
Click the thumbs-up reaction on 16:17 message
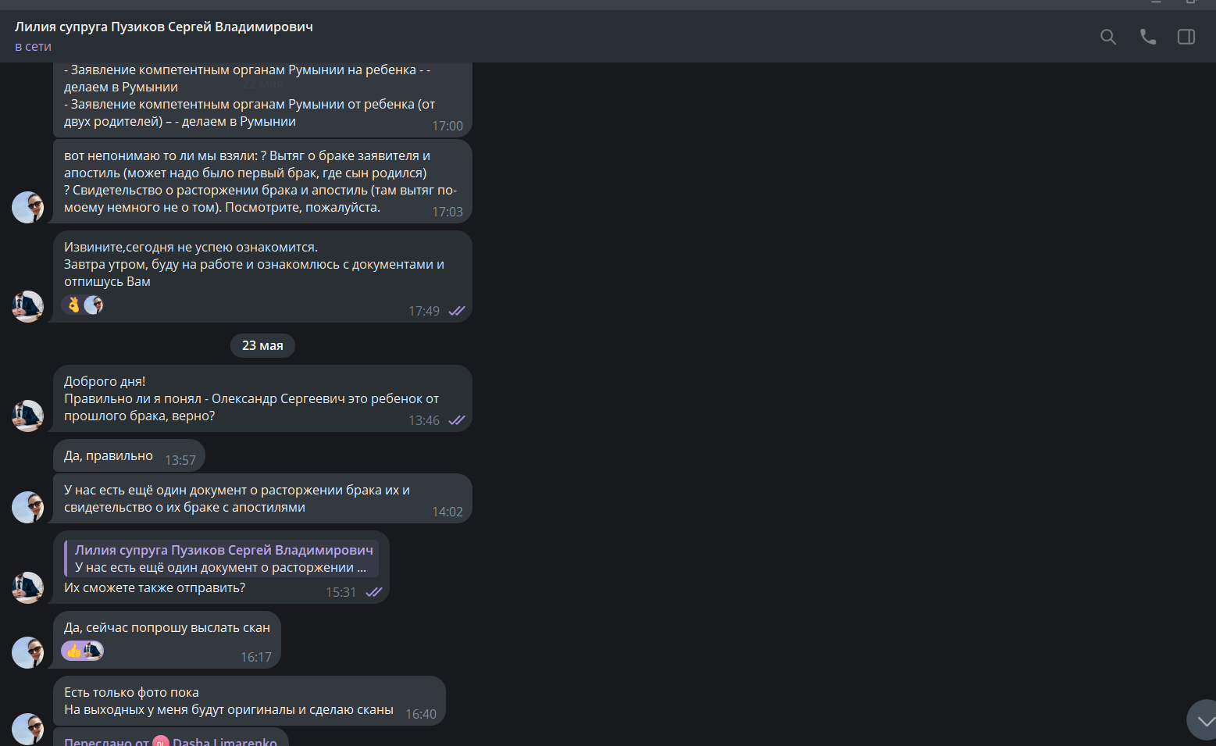click(73, 650)
